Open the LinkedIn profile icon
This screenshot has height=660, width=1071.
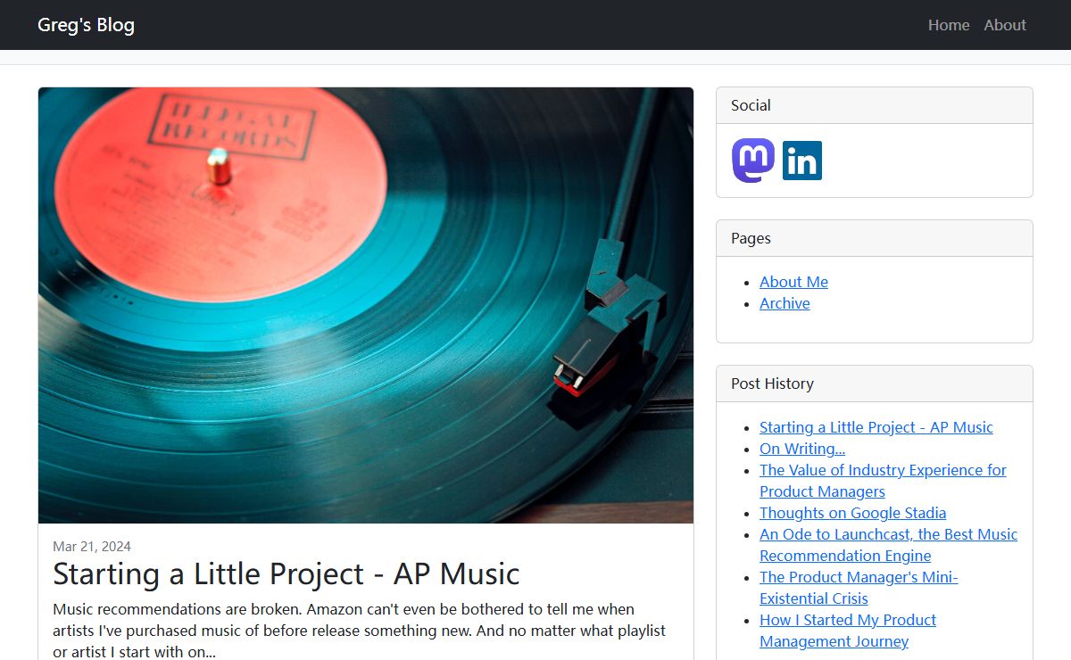point(802,161)
